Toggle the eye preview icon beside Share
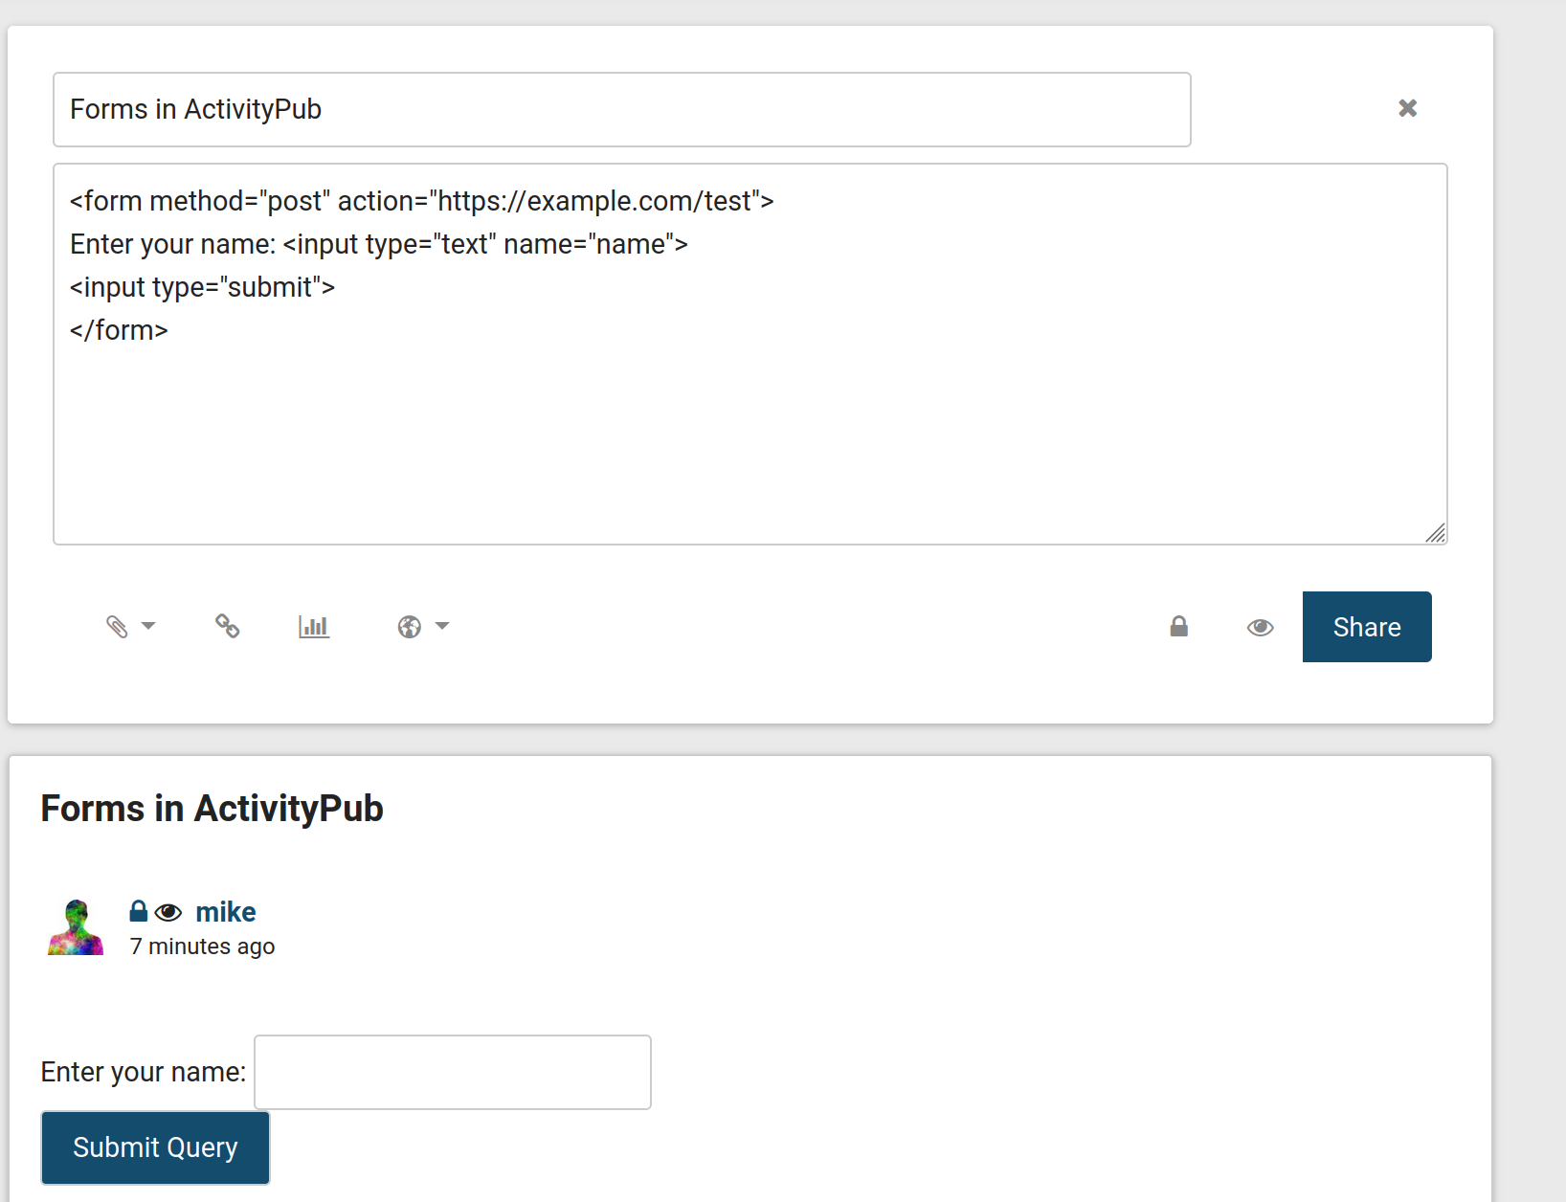 (x=1260, y=627)
